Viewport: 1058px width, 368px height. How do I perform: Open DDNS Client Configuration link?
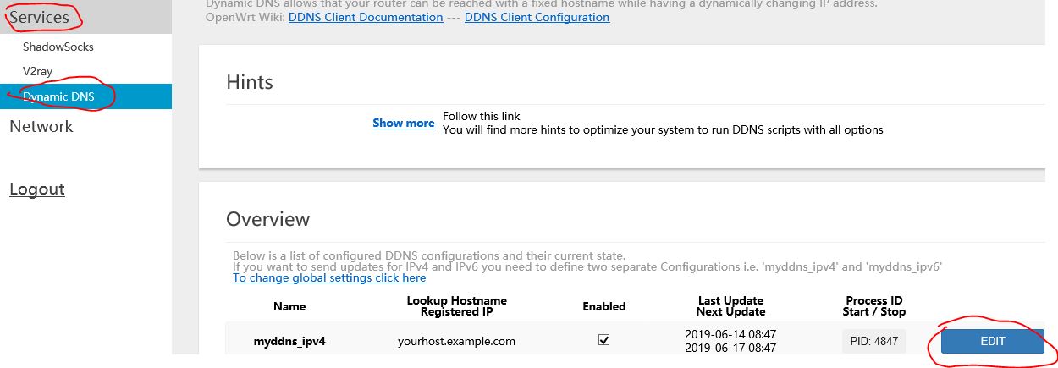click(537, 17)
